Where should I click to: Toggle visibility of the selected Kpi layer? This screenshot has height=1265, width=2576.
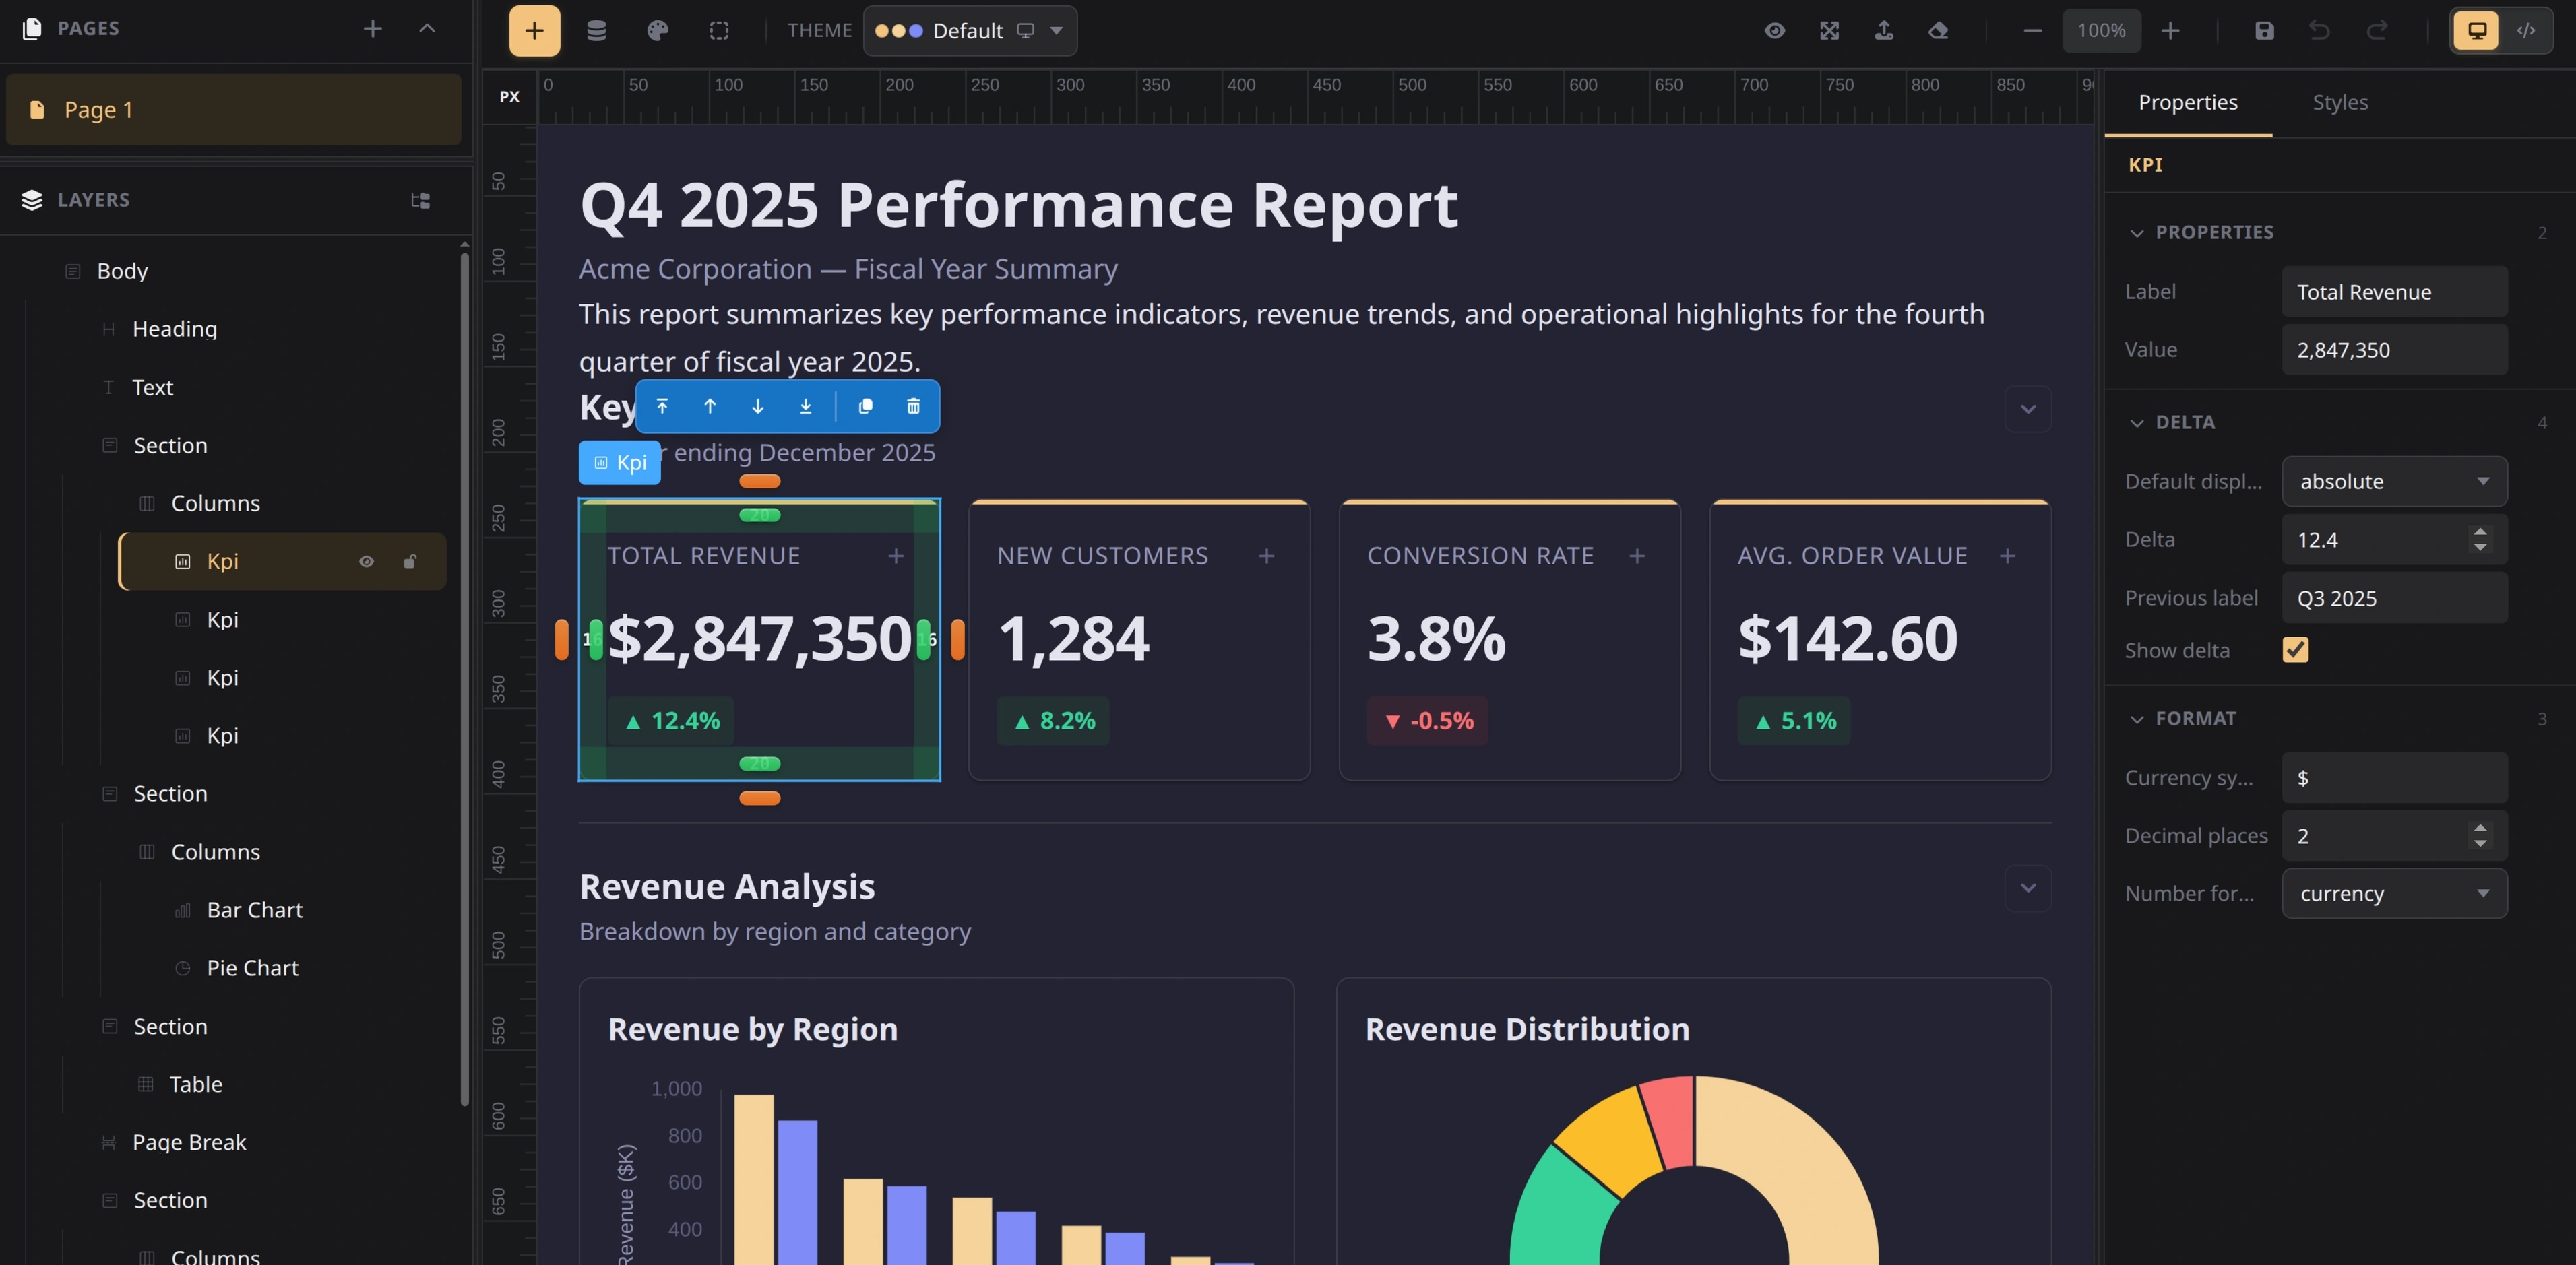[366, 561]
